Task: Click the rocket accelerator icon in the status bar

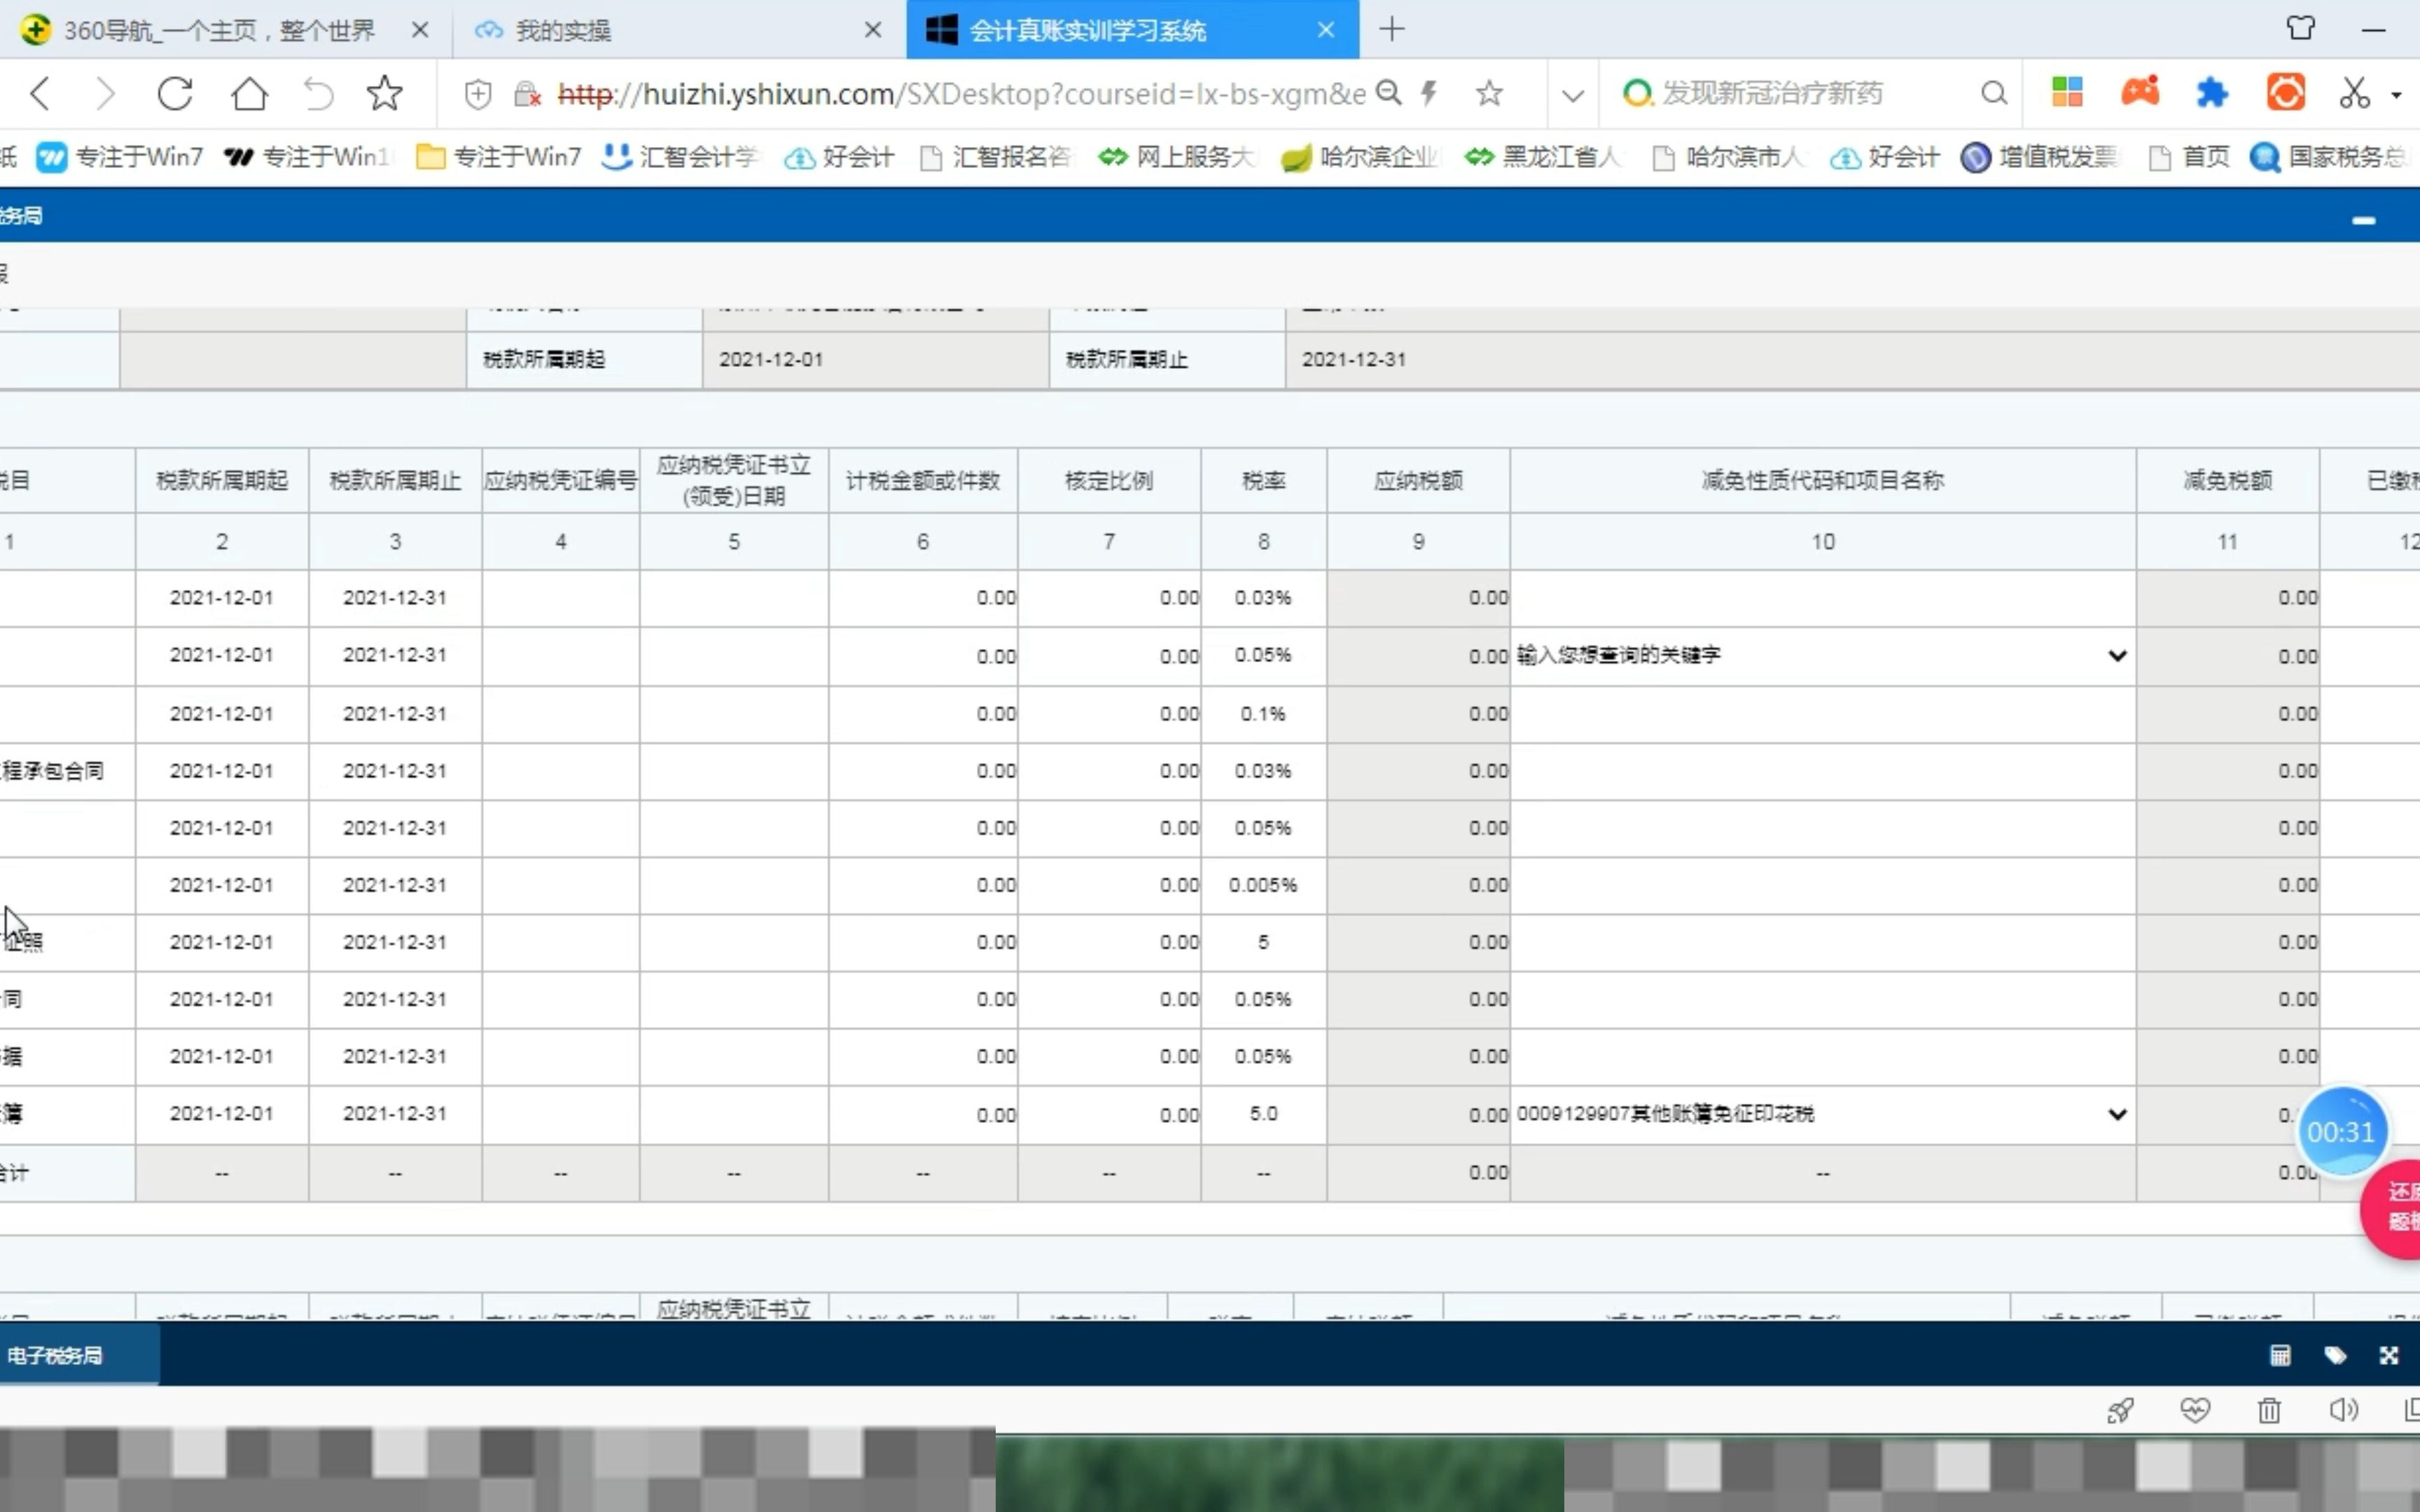Action: pos(2120,1410)
